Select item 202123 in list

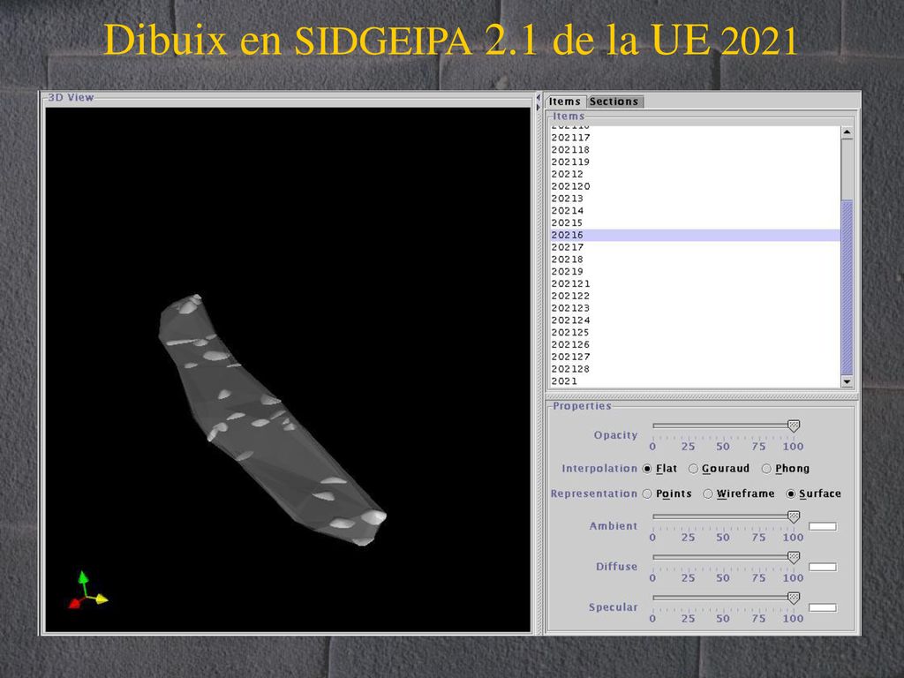[696, 308]
